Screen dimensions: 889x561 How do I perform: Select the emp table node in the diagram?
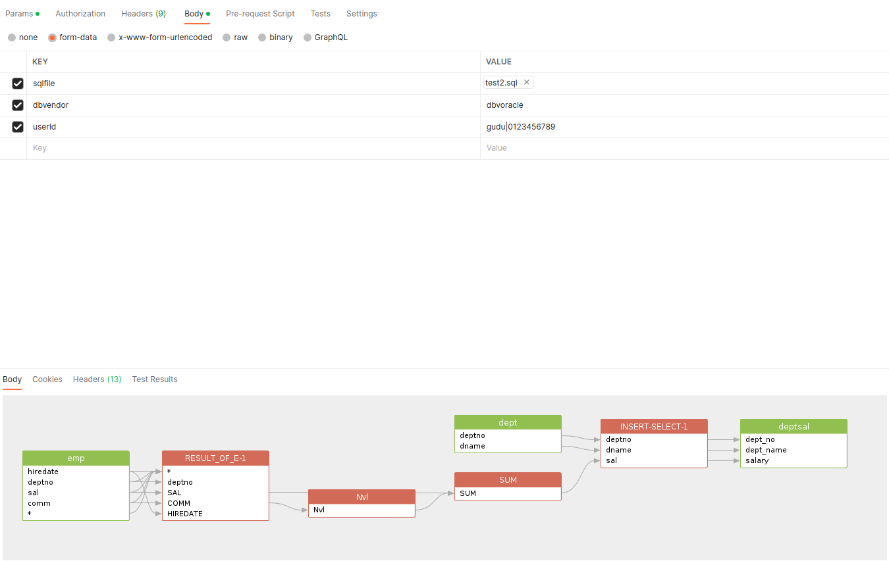[76, 458]
